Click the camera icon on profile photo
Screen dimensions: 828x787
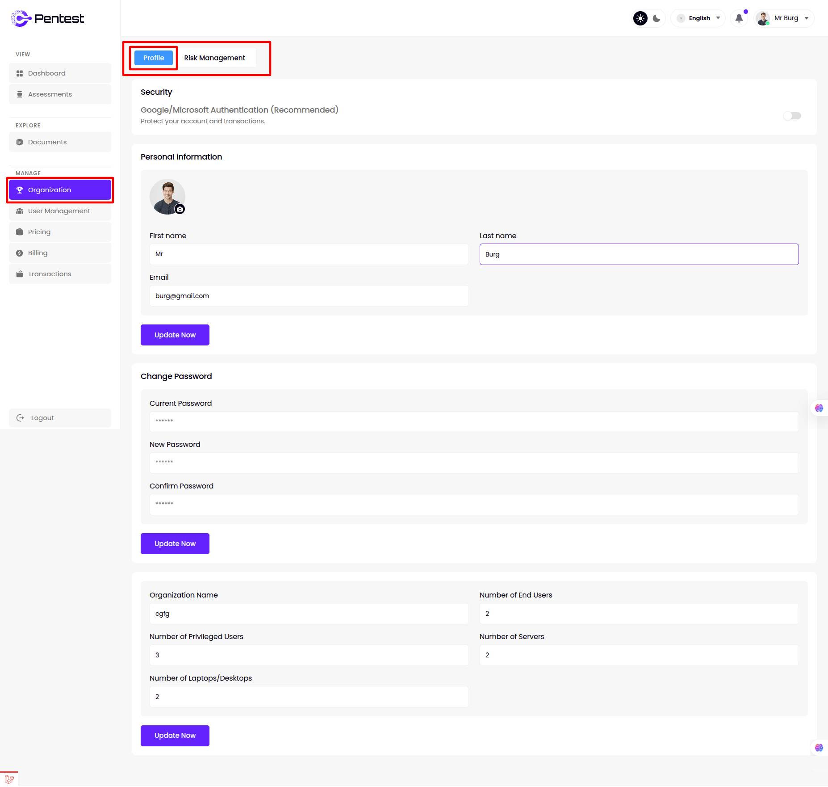pyautogui.click(x=180, y=209)
